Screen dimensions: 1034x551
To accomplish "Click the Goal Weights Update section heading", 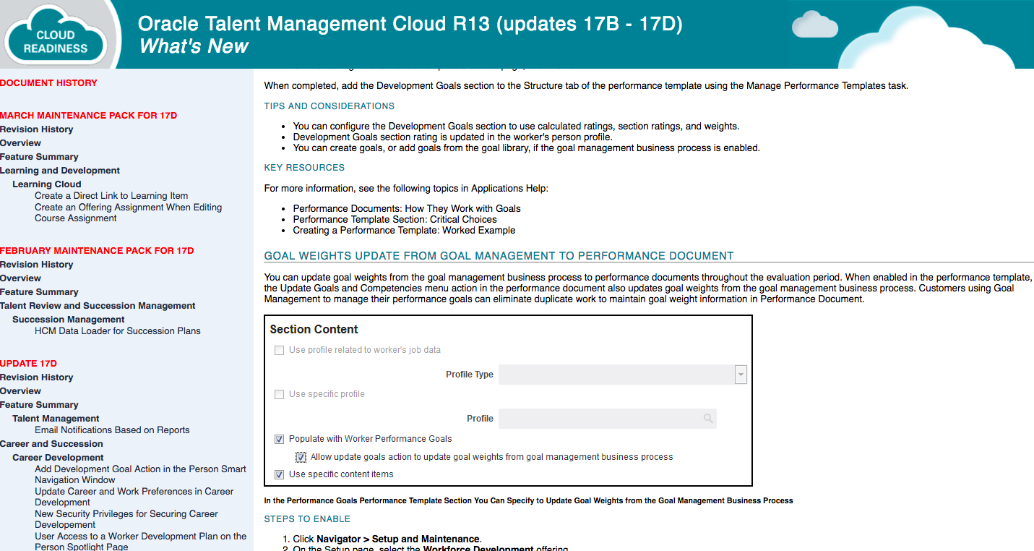I will (x=499, y=256).
